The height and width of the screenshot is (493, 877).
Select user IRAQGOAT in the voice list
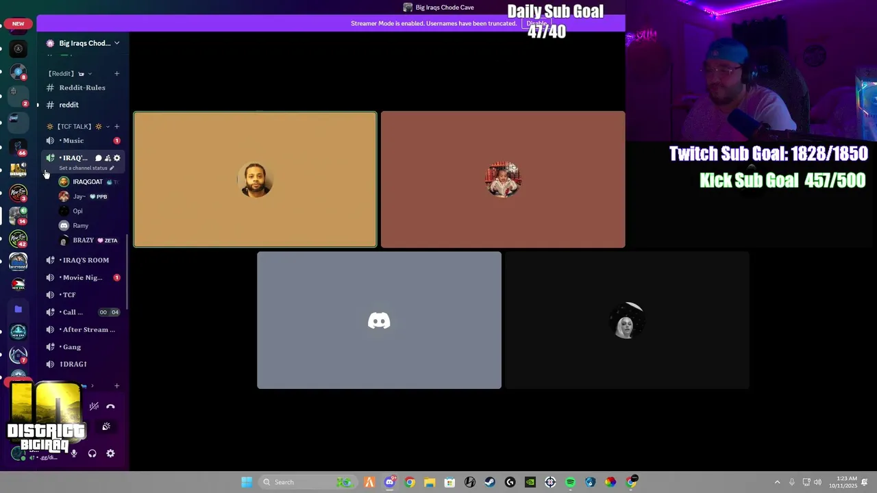90,182
